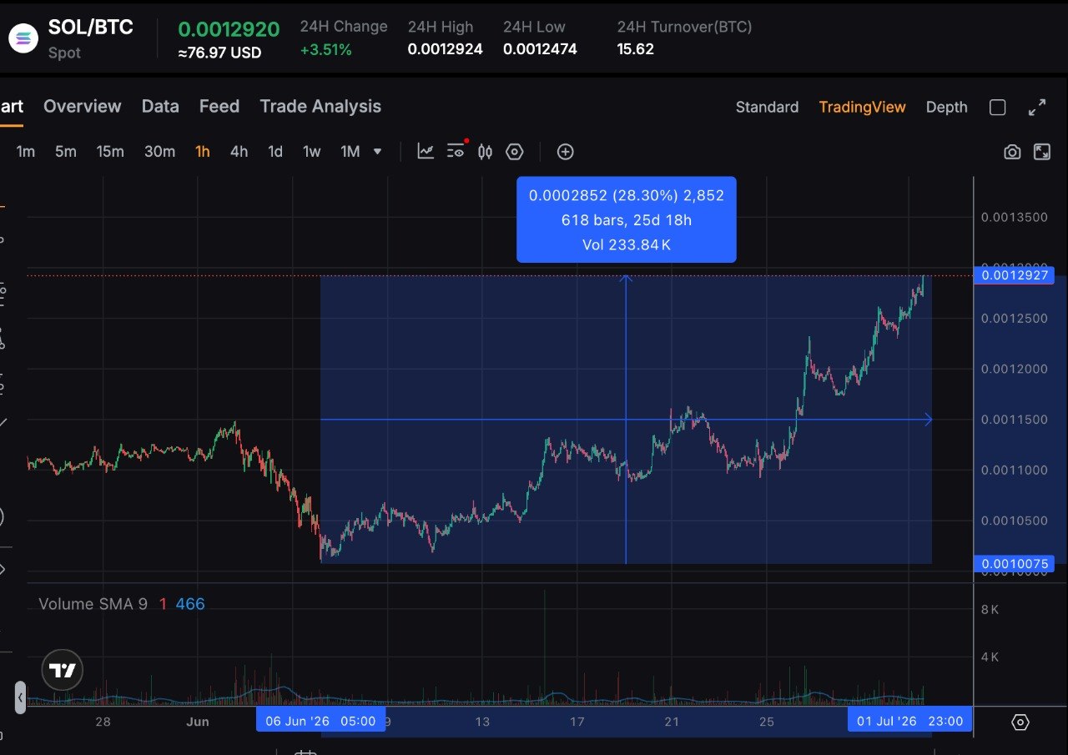Open the list-eye icon with red dot
The image size is (1068, 755).
click(x=456, y=150)
